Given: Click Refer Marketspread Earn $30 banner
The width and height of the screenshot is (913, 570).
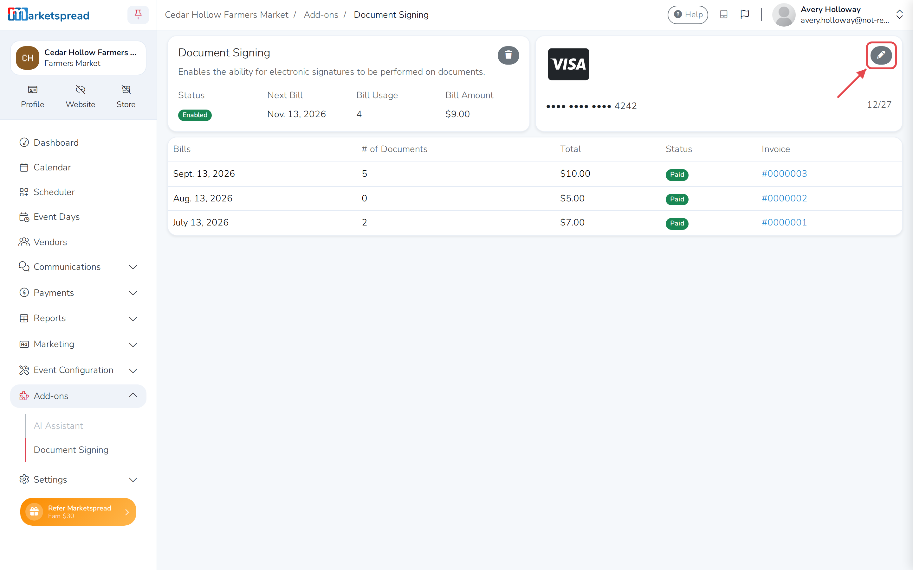Looking at the screenshot, I should [78, 512].
